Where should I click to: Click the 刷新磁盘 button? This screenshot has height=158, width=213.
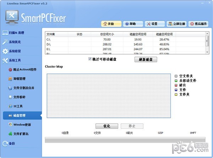tap(146, 59)
